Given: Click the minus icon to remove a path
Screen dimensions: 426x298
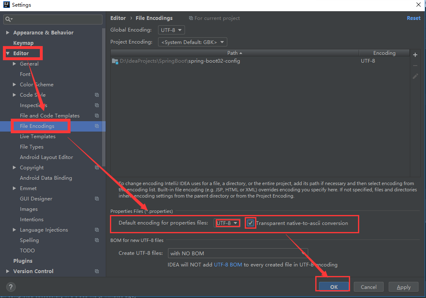Looking at the screenshot, I should coord(415,66).
